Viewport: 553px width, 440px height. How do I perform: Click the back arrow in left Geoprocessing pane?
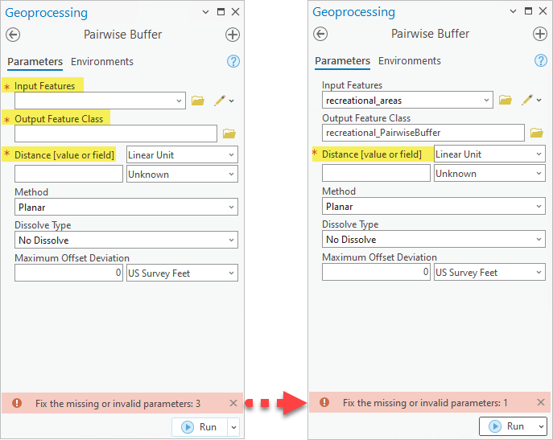[13, 35]
